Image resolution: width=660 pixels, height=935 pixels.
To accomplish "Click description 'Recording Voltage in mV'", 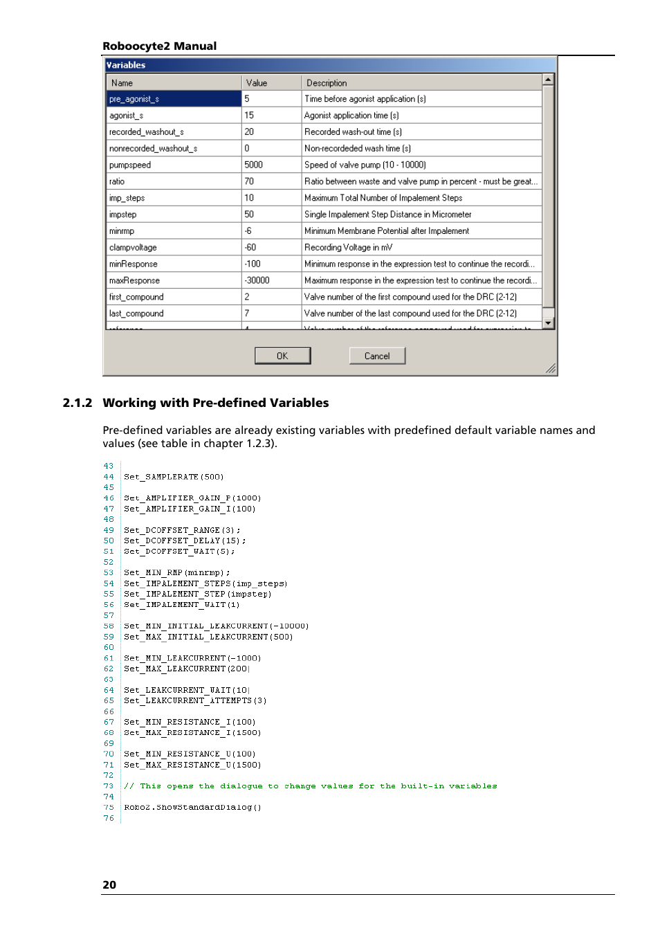I will pyautogui.click(x=348, y=248).
